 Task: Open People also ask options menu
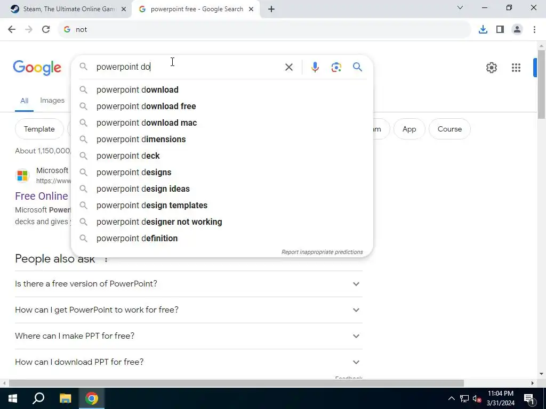(106, 259)
